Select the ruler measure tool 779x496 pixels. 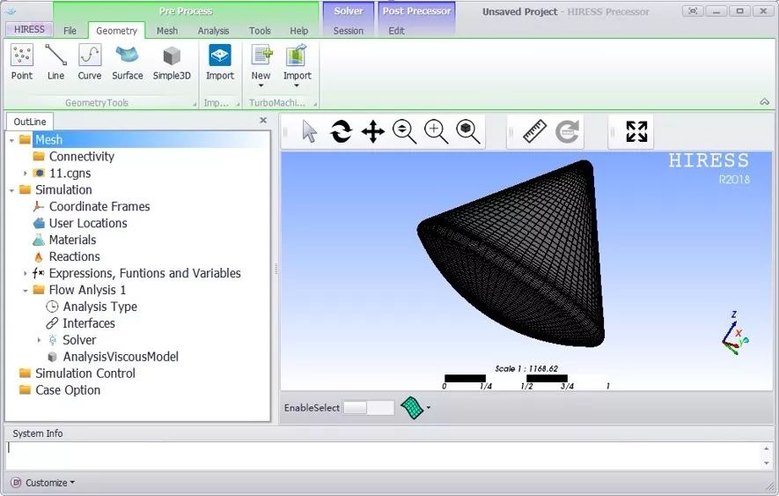(534, 132)
